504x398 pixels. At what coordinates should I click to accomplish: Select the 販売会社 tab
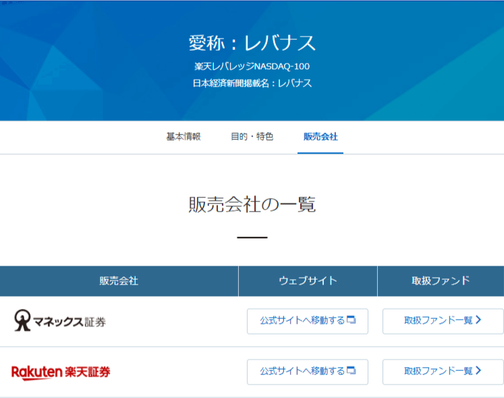[320, 137]
